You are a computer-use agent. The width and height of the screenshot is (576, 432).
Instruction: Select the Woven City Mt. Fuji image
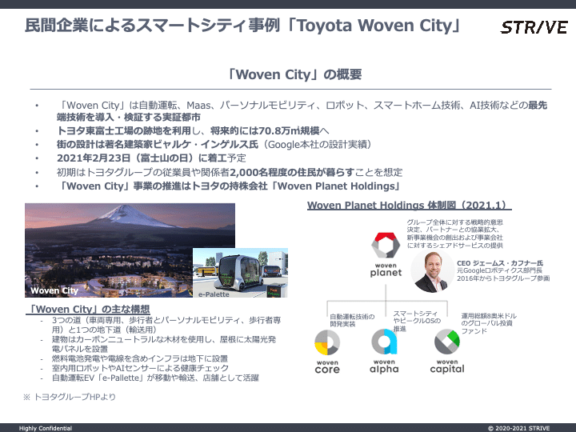[x=130, y=250]
